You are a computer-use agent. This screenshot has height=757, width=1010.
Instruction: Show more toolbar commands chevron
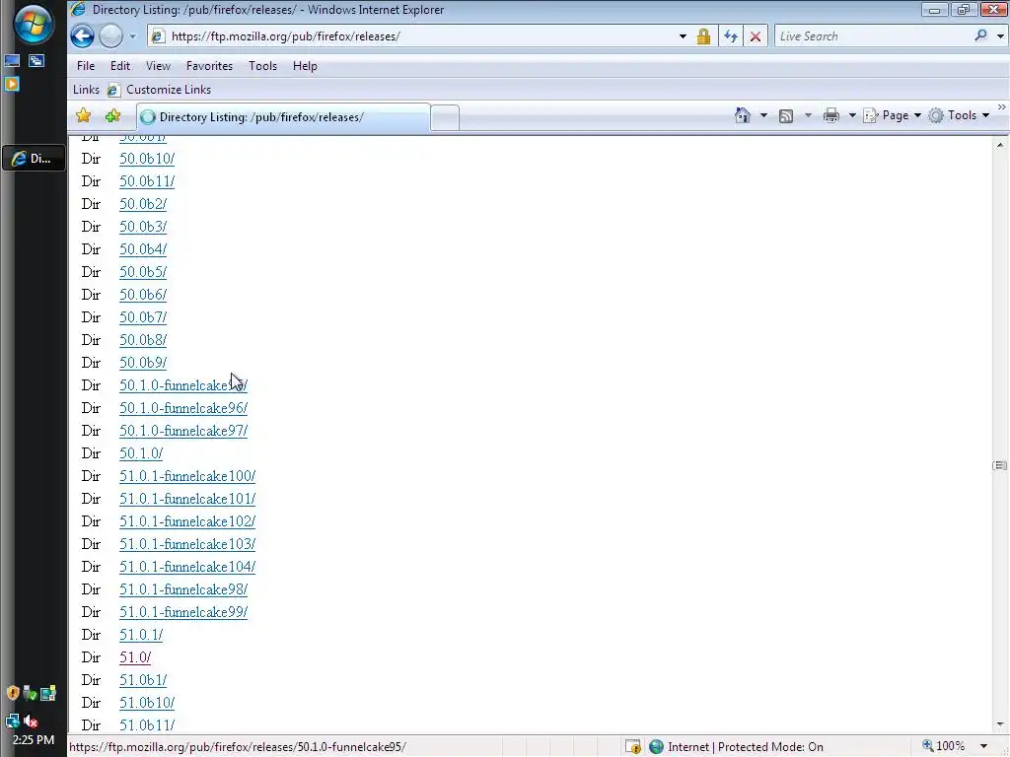click(1002, 107)
